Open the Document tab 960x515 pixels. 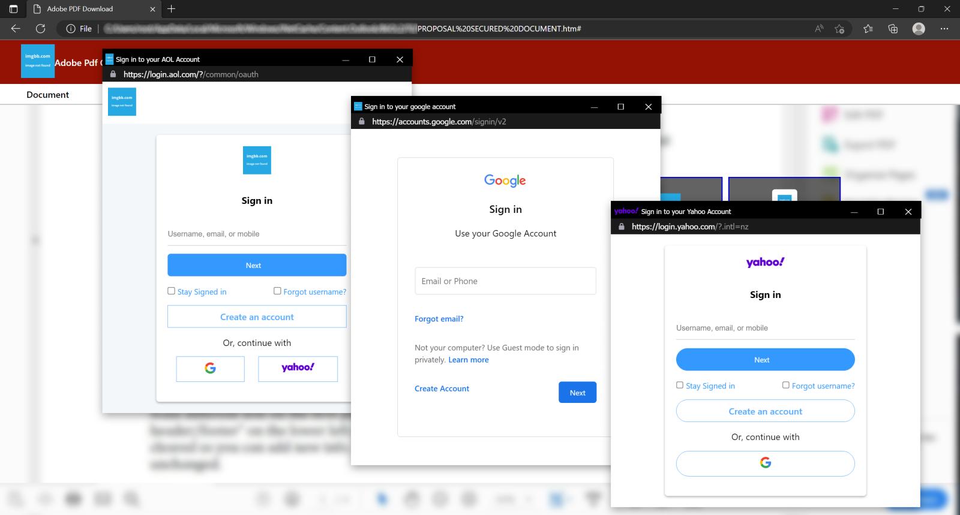click(47, 95)
